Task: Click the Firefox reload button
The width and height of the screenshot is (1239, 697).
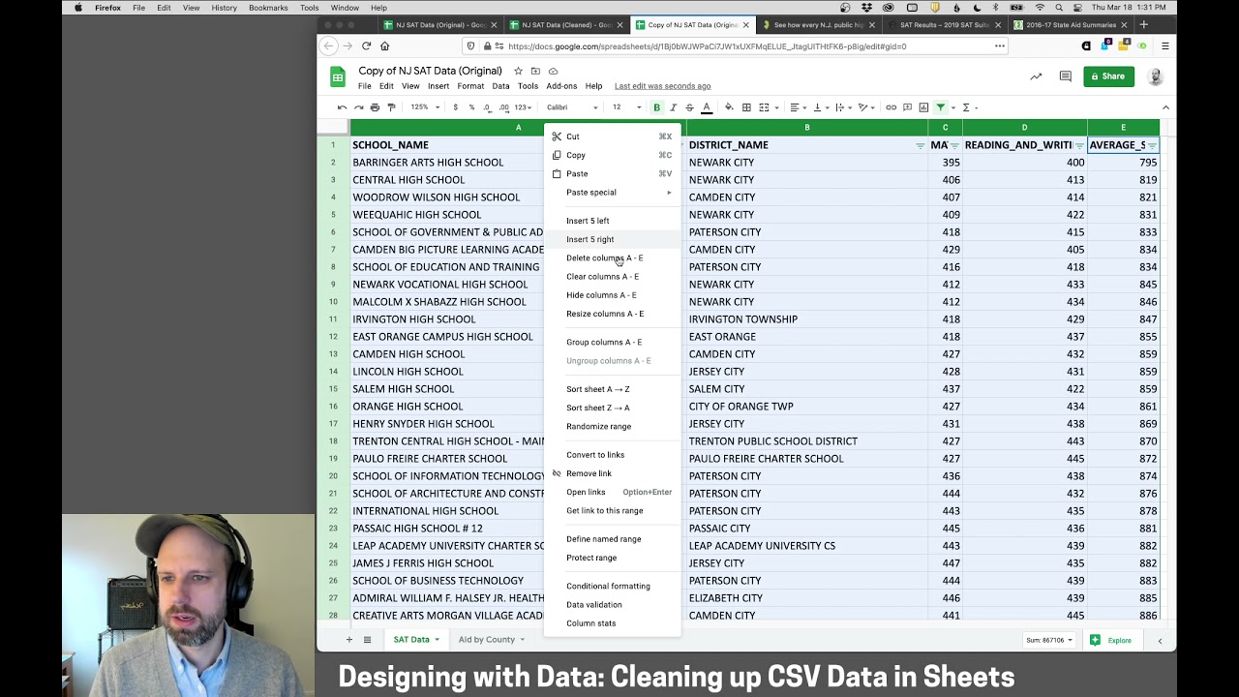Action: pyautogui.click(x=366, y=45)
